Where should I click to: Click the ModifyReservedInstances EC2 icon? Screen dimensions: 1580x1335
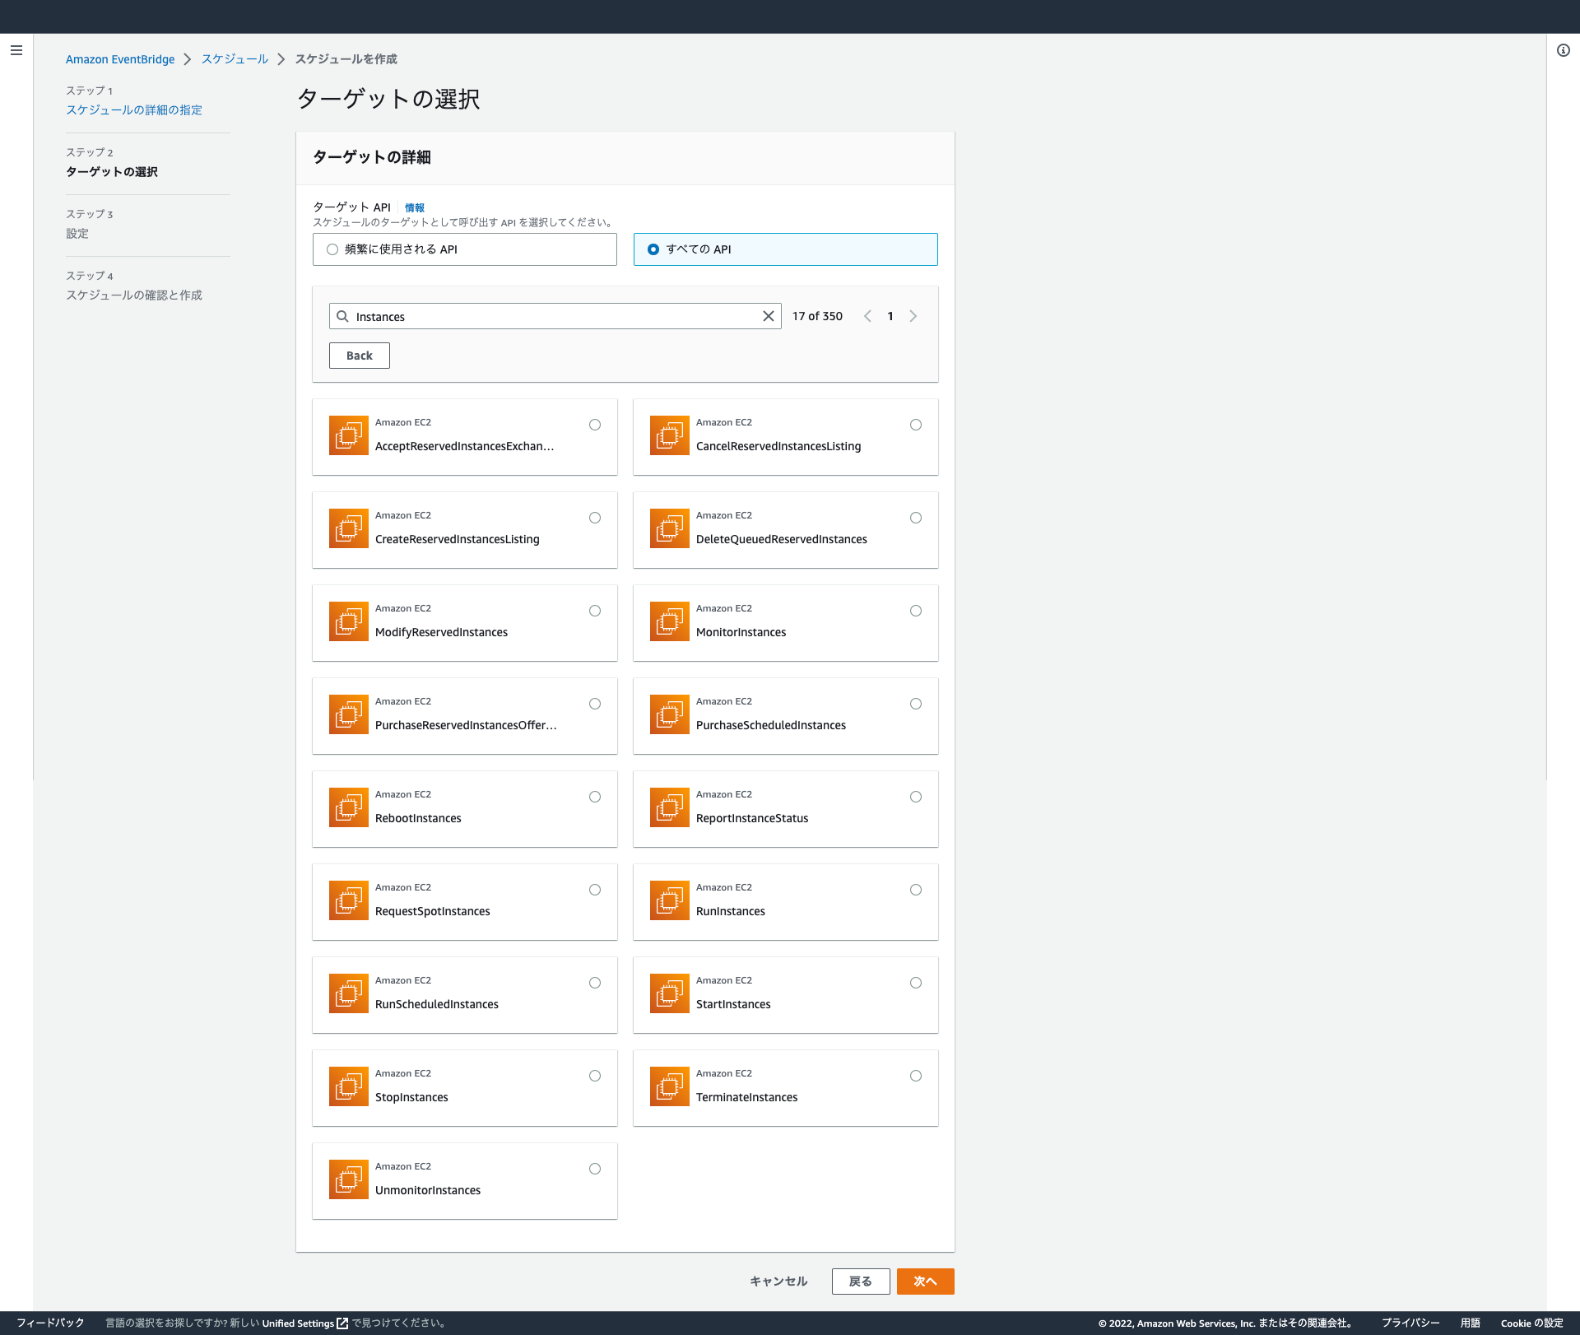coord(349,621)
